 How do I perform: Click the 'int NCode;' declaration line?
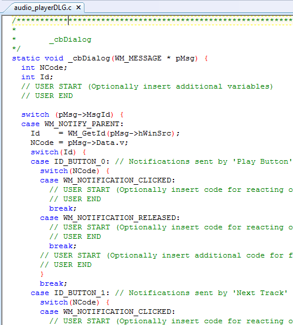(45, 67)
